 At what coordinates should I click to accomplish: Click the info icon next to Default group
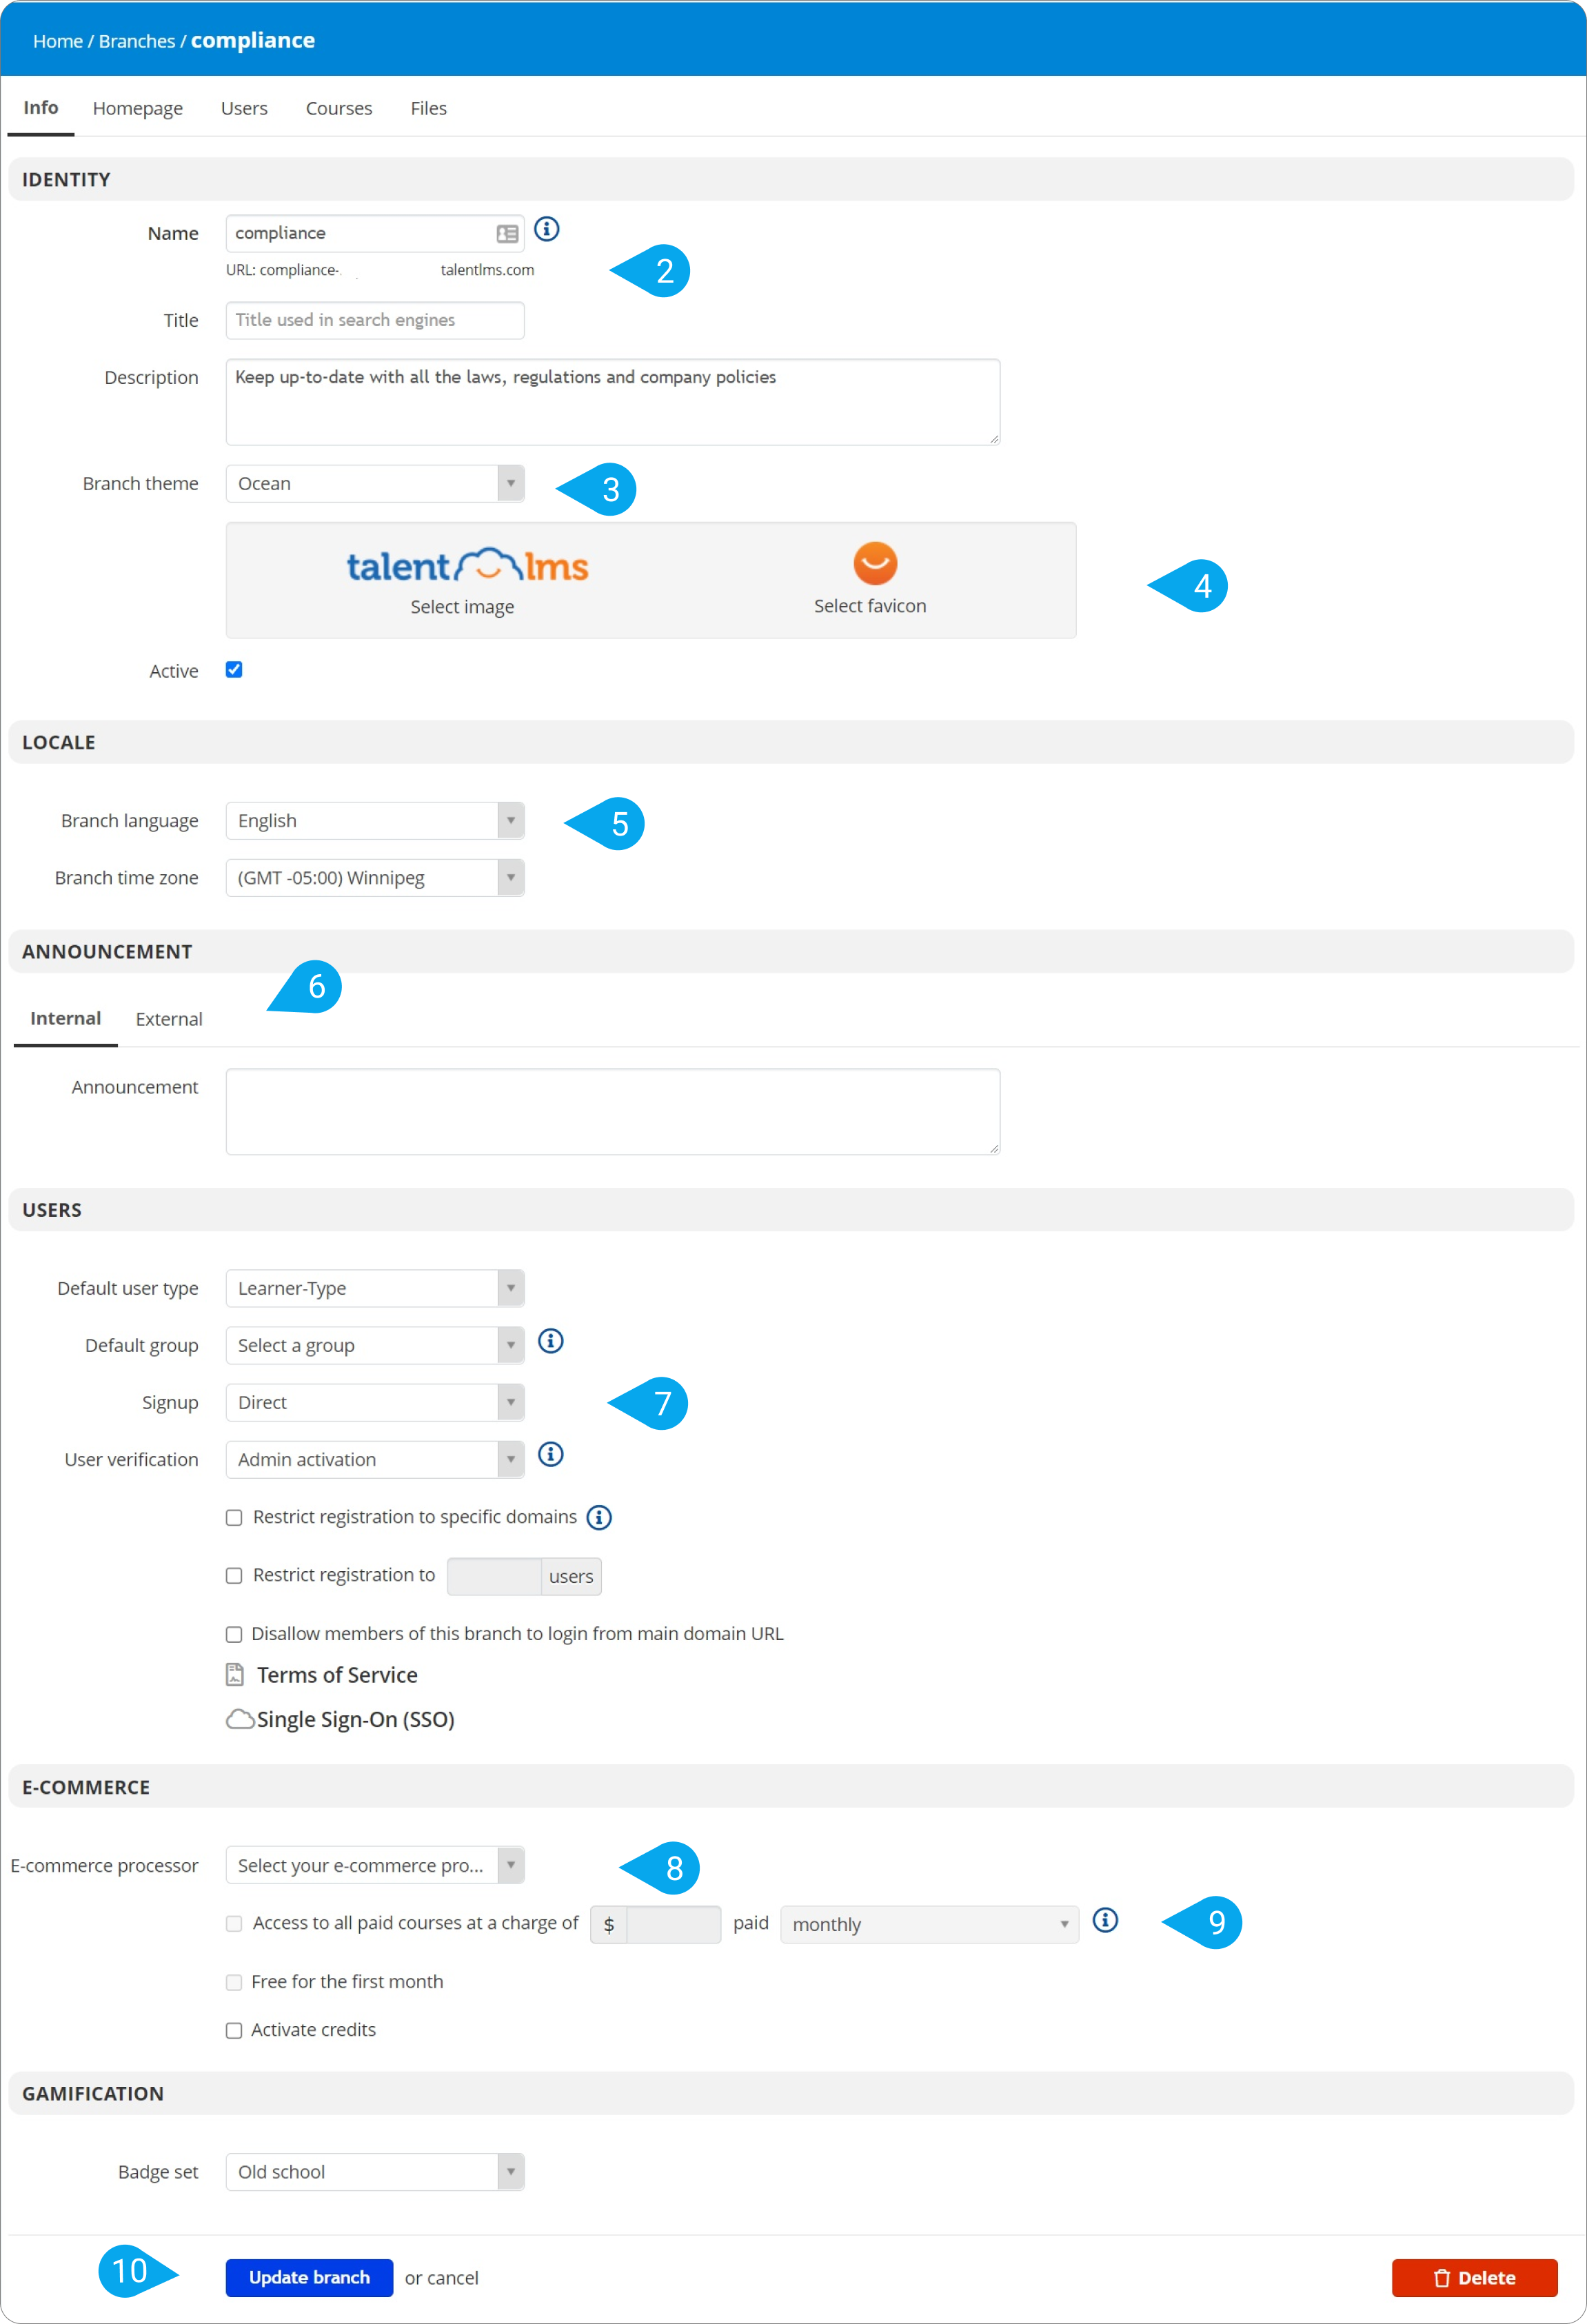point(551,1341)
